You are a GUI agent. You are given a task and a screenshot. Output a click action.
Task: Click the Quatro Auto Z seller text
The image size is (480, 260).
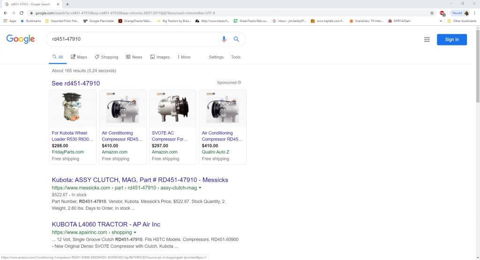pos(216,152)
